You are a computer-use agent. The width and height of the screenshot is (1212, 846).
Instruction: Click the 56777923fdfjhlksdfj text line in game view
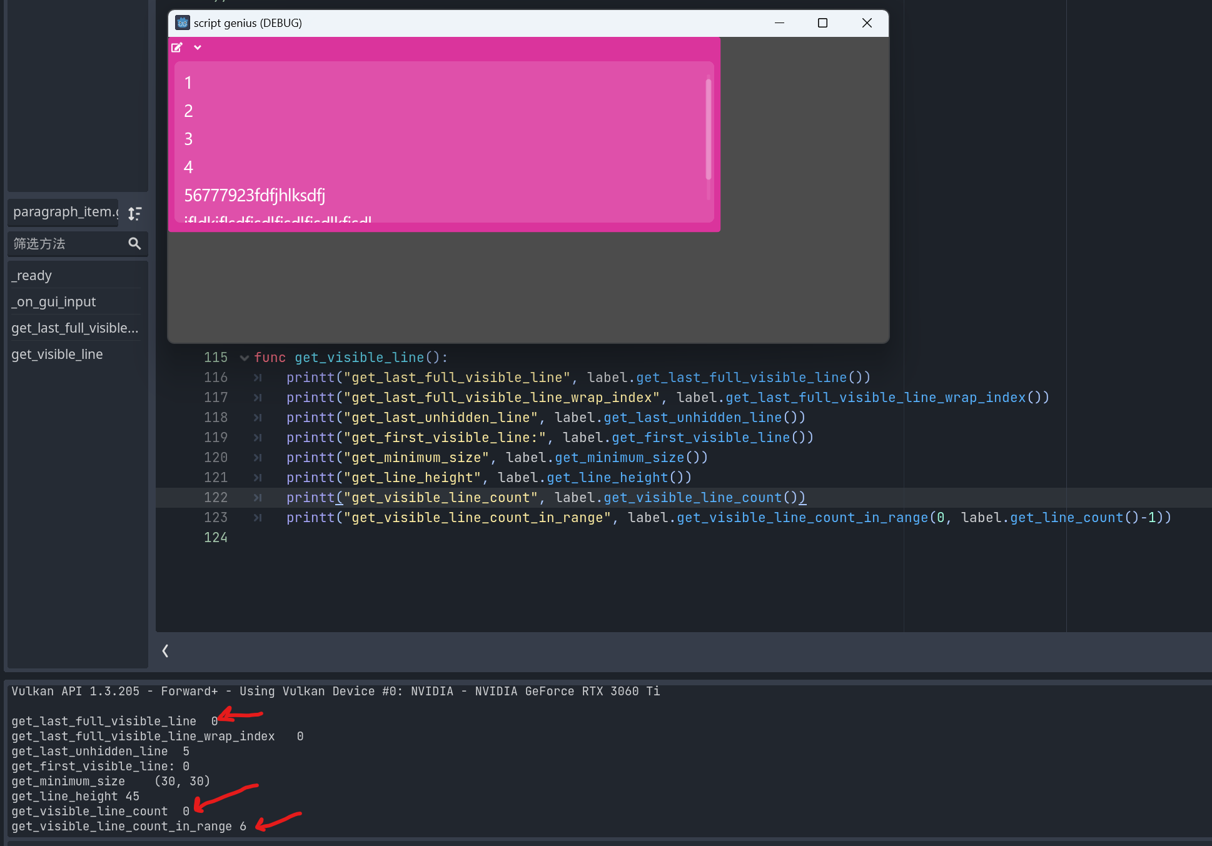point(254,195)
